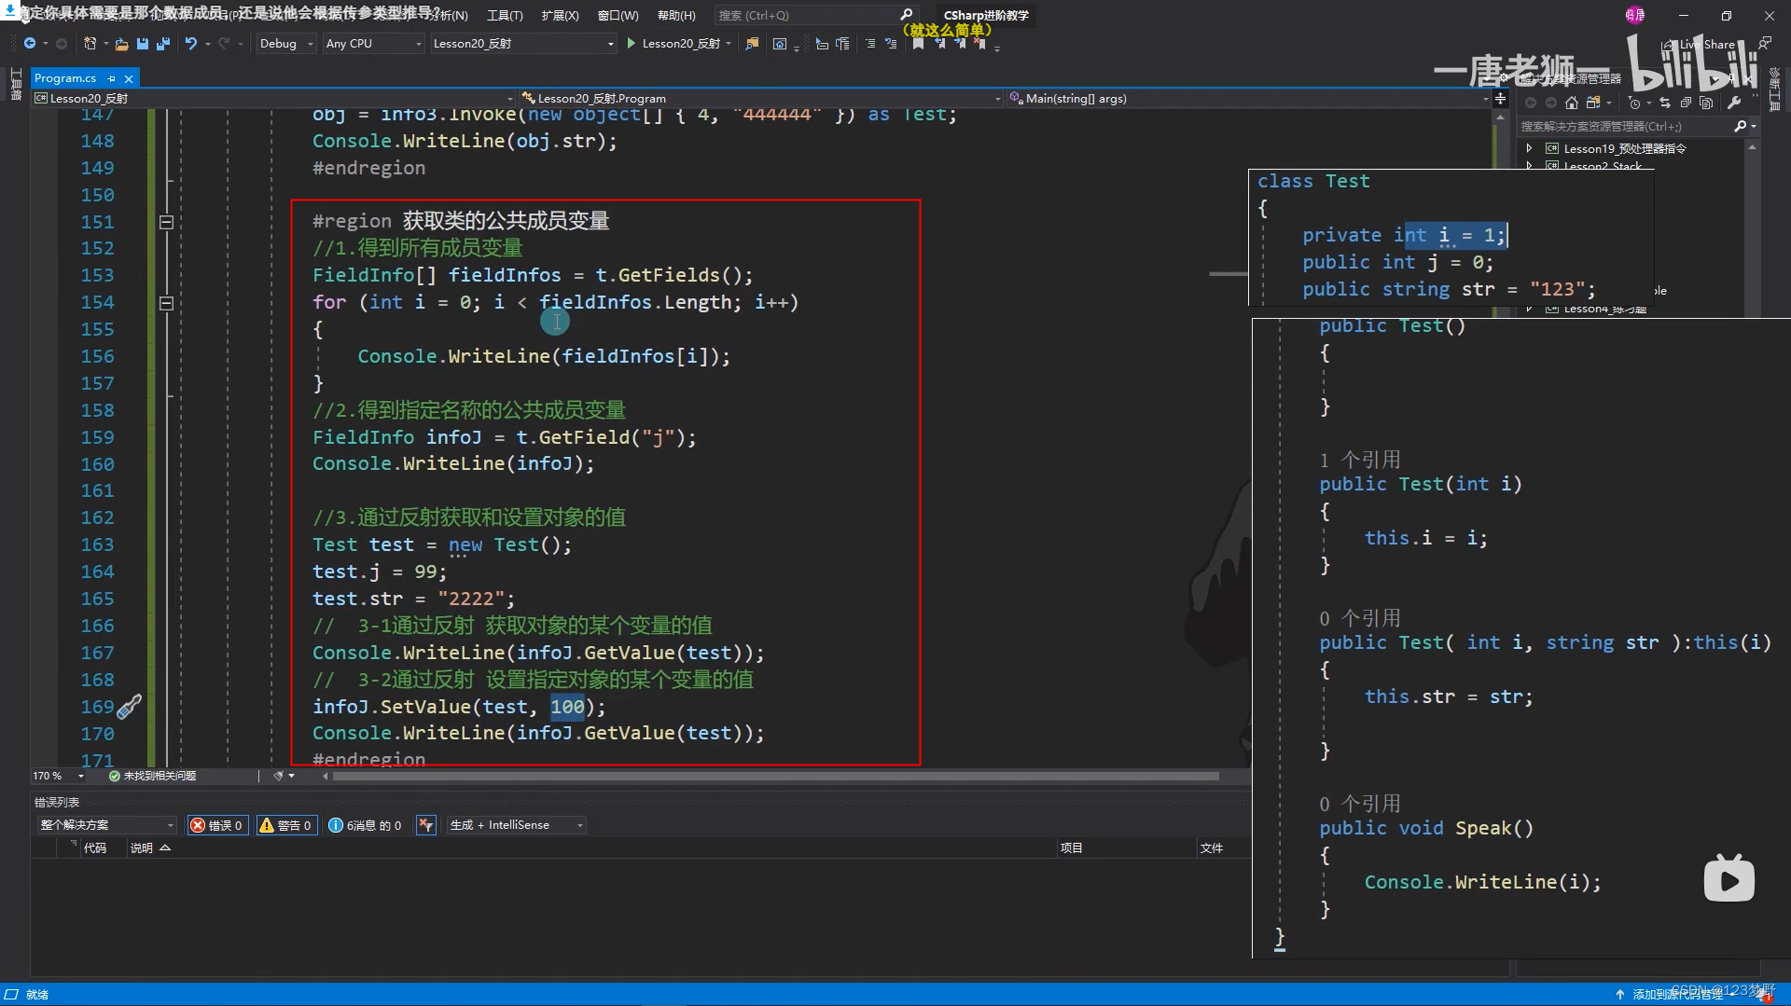Click the 代码 column header
Viewport: 1791px width, 1006px height.
[94, 848]
